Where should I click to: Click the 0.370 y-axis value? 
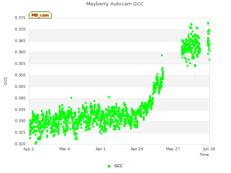[x=20, y=30]
